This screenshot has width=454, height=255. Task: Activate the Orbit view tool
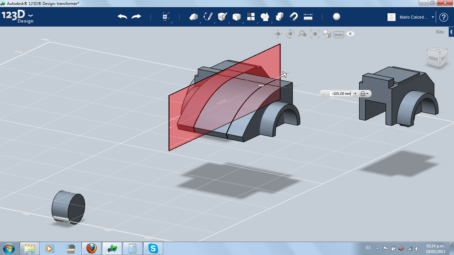pos(290,34)
